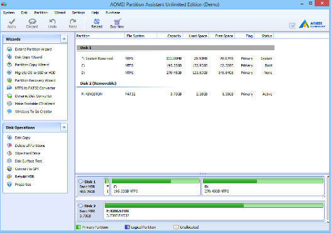
Task: Select the D: 270.45GB NTFS partition block
Action: (x=263, y=187)
